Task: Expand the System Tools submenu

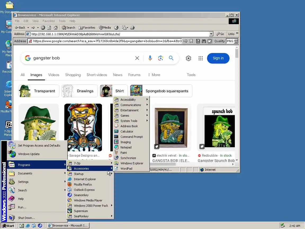Action: (132, 121)
